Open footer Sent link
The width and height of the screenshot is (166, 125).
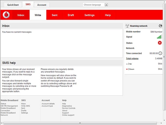click(23, 108)
